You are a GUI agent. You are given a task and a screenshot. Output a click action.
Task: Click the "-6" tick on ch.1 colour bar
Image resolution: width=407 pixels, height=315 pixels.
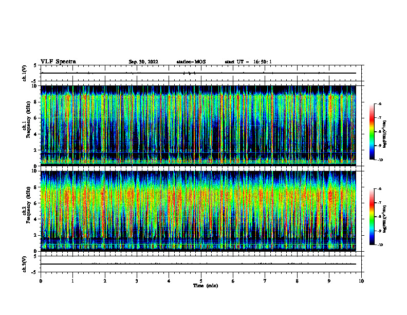pyautogui.click(x=379, y=103)
